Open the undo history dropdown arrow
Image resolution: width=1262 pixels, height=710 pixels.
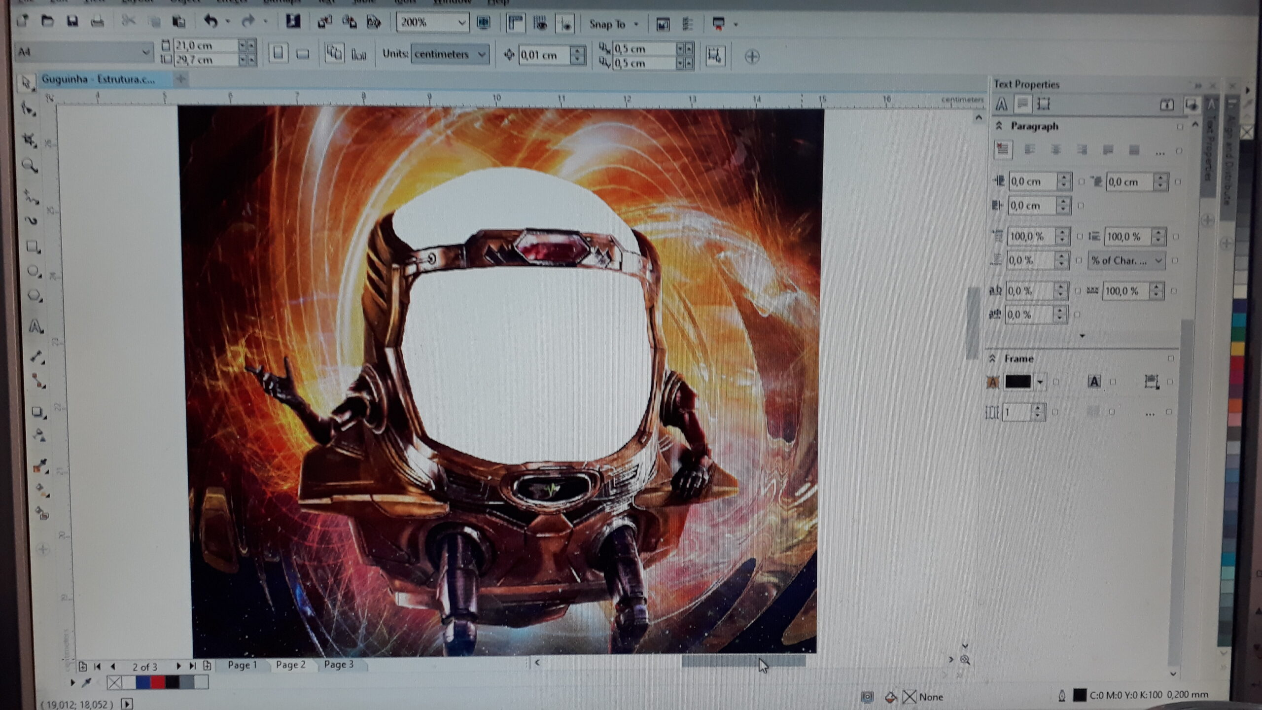point(227,22)
